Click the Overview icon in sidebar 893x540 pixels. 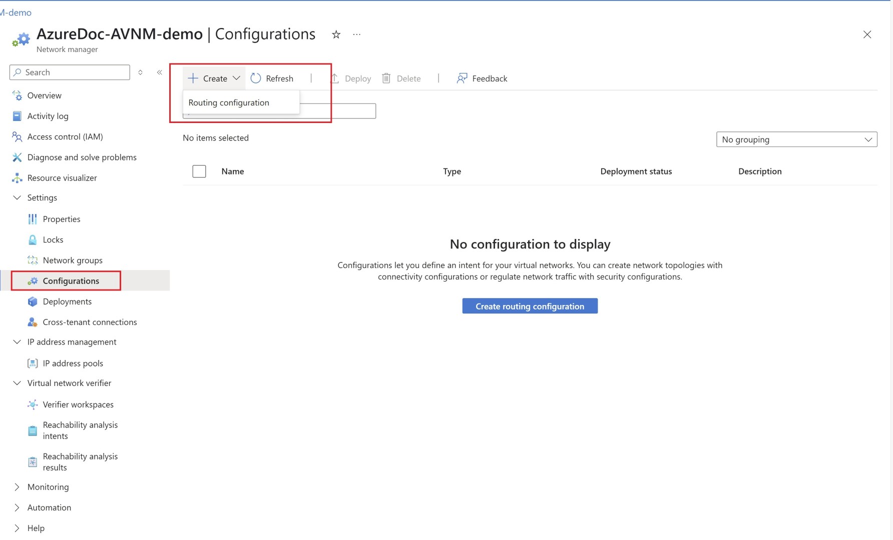[17, 95]
